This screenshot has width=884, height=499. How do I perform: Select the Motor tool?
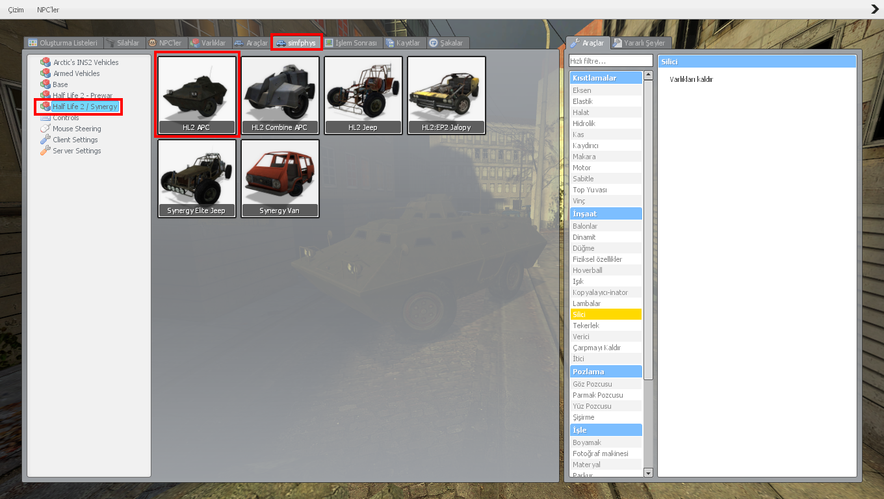[606, 168]
